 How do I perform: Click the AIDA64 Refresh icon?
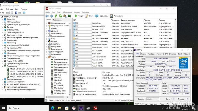click(60, 16)
